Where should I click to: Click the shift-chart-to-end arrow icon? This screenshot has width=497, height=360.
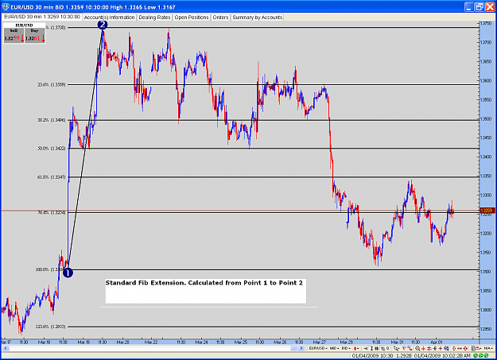(x=366, y=348)
